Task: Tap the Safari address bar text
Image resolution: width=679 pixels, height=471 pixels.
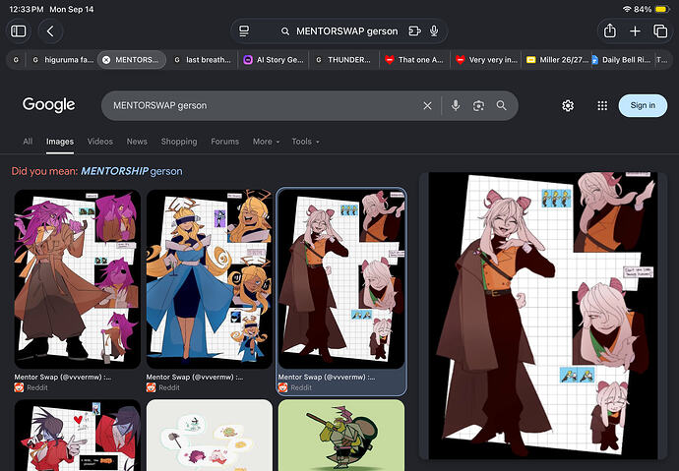Action: [346, 31]
